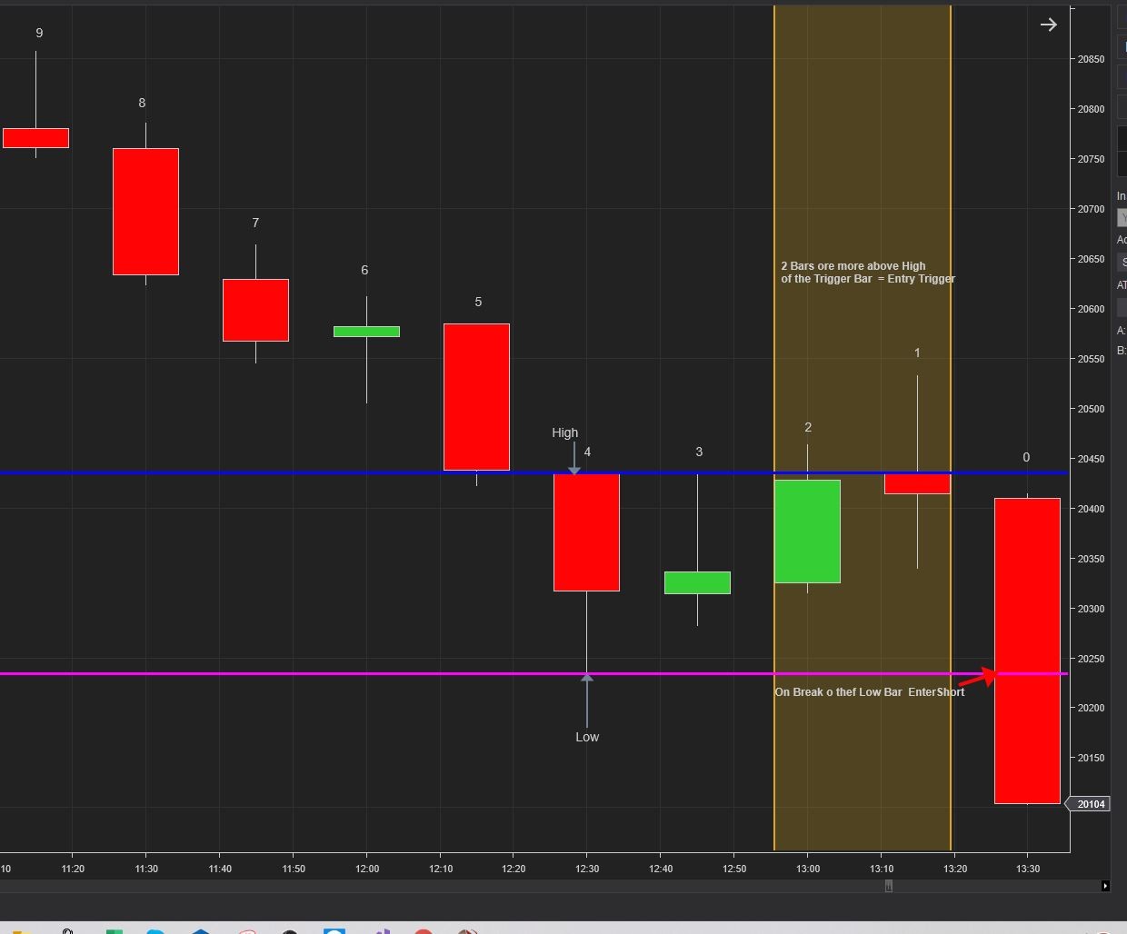Click the 12:00 time axis label
1127x934 pixels.
pos(366,869)
